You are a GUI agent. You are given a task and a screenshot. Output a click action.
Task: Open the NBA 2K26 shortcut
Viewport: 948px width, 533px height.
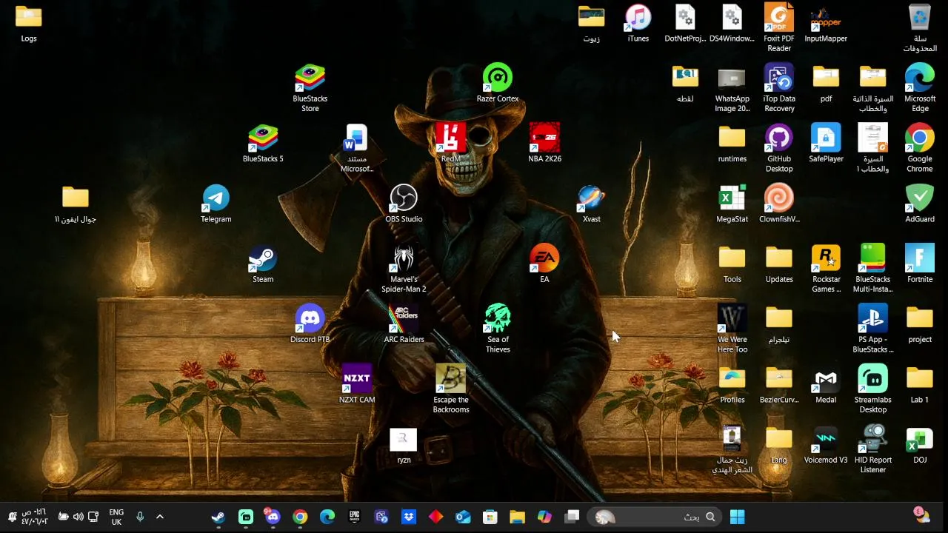[x=544, y=144]
